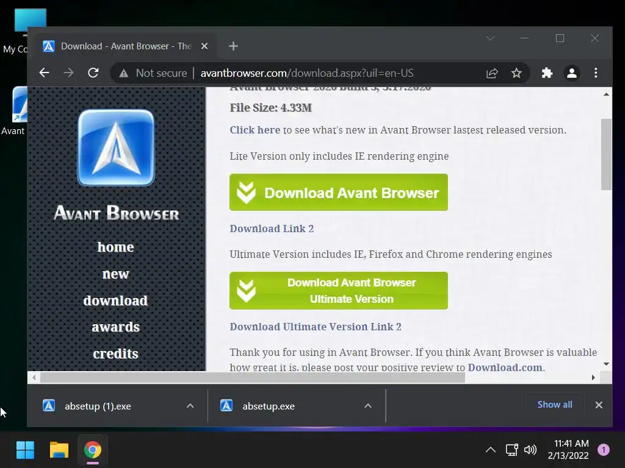Open the Chrome profile avatar

tap(571, 73)
